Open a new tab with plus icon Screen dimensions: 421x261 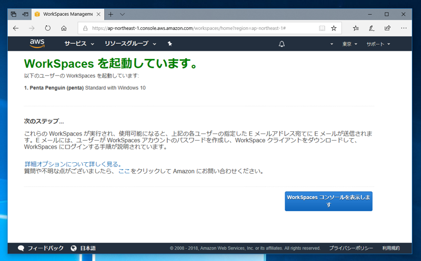pos(111,15)
